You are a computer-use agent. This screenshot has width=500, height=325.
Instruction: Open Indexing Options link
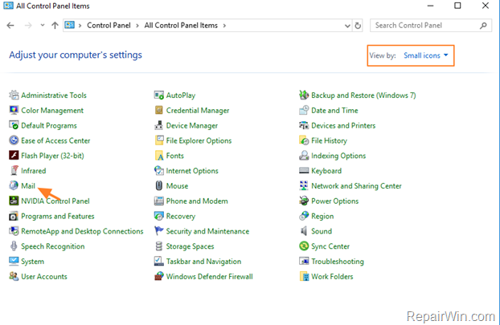pyautogui.click(x=338, y=156)
